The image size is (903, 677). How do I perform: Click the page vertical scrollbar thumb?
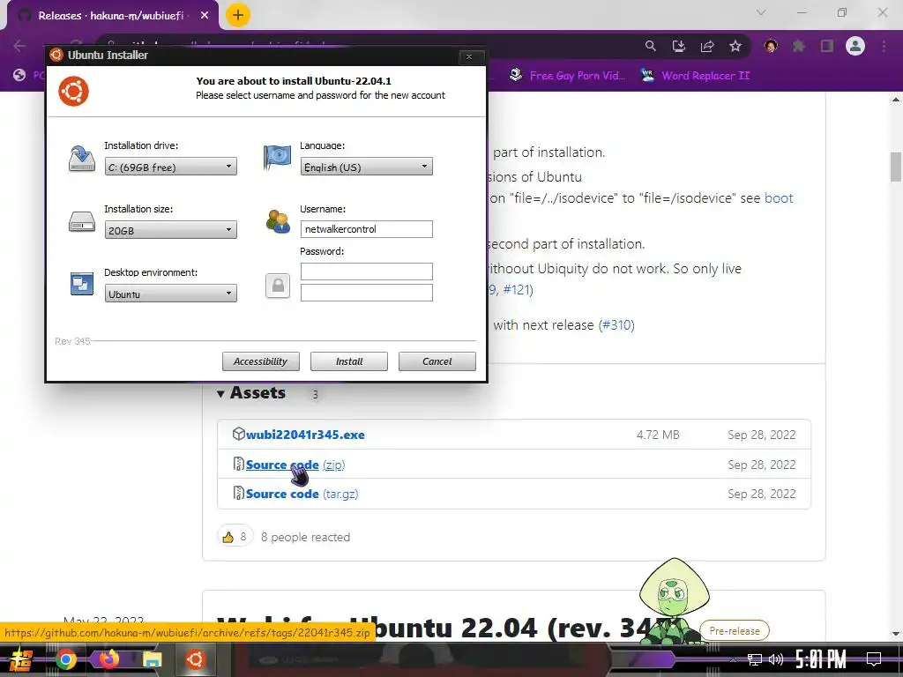[x=896, y=167]
